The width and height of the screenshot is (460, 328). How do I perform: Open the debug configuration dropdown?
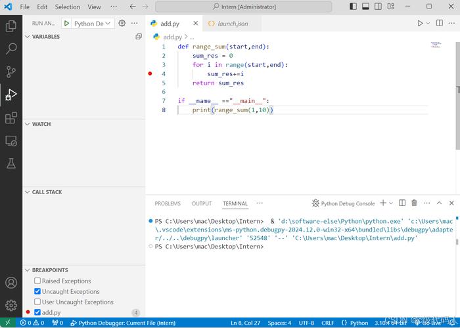[x=92, y=23]
